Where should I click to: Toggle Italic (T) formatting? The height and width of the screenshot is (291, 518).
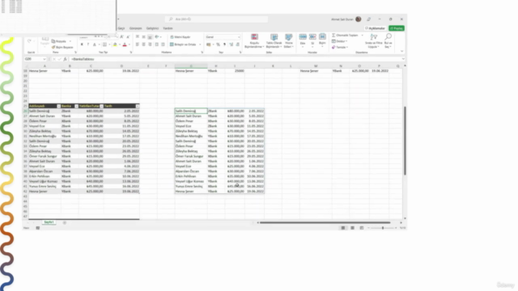click(88, 44)
